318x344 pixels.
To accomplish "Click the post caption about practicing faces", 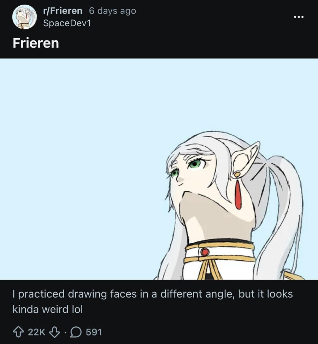I will click(x=153, y=301).
